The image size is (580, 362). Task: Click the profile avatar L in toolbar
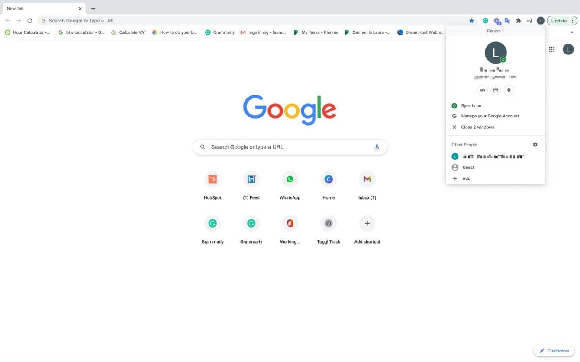[x=540, y=21]
